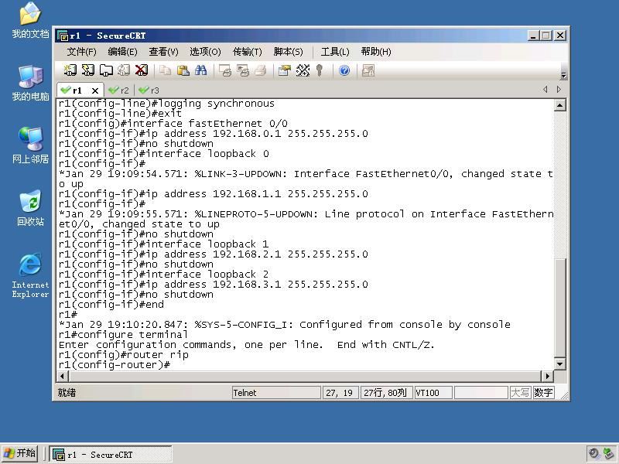The width and height of the screenshot is (619, 464).
Task: Click the 数字 num lock indicator
Action: (x=543, y=393)
